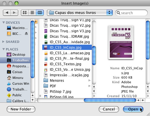Switch to column view

pyautogui.click(x=40, y=13)
